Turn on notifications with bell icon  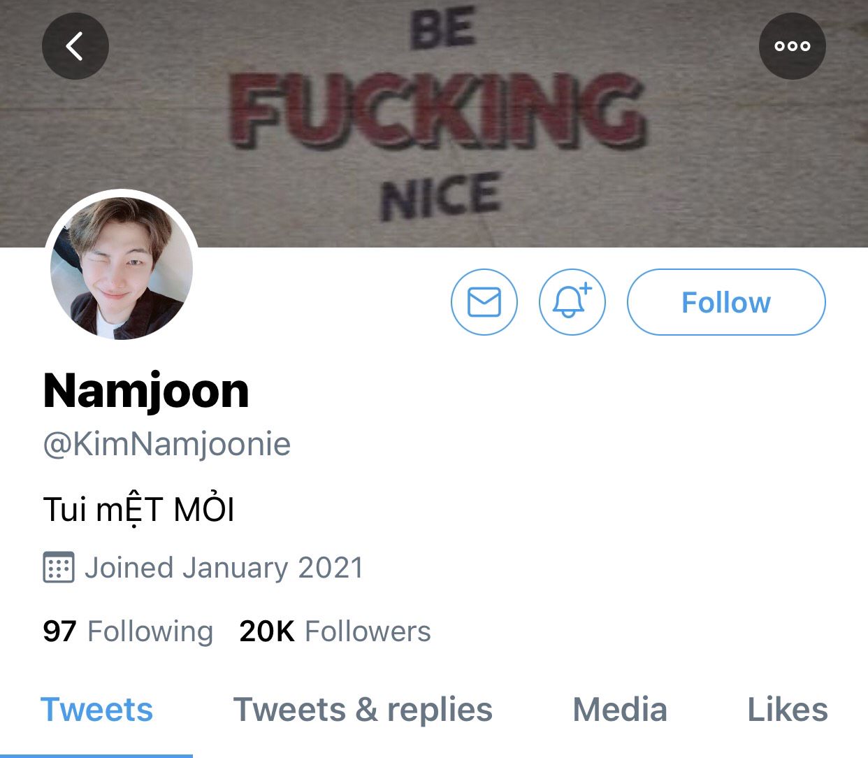[572, 302]
